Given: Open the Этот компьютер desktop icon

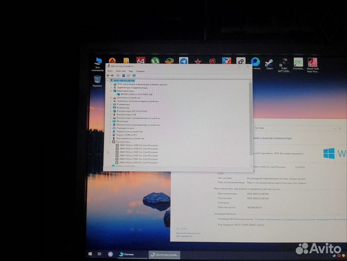Looking at the screenshot, I should click(98, 62).
